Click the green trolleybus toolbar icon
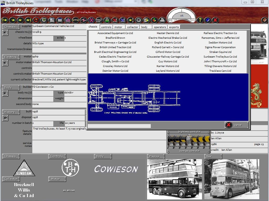Screen dimensions: 269x201 click(107, 20)
